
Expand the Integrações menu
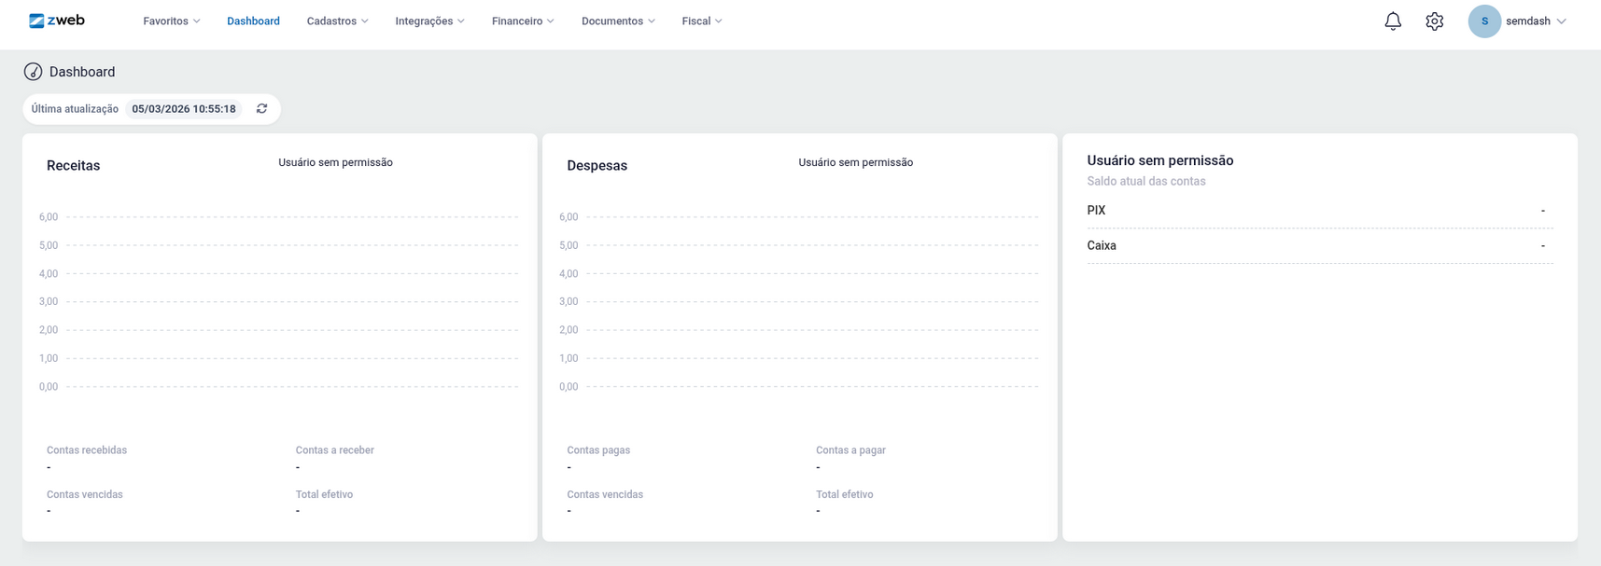pos(429,21)
